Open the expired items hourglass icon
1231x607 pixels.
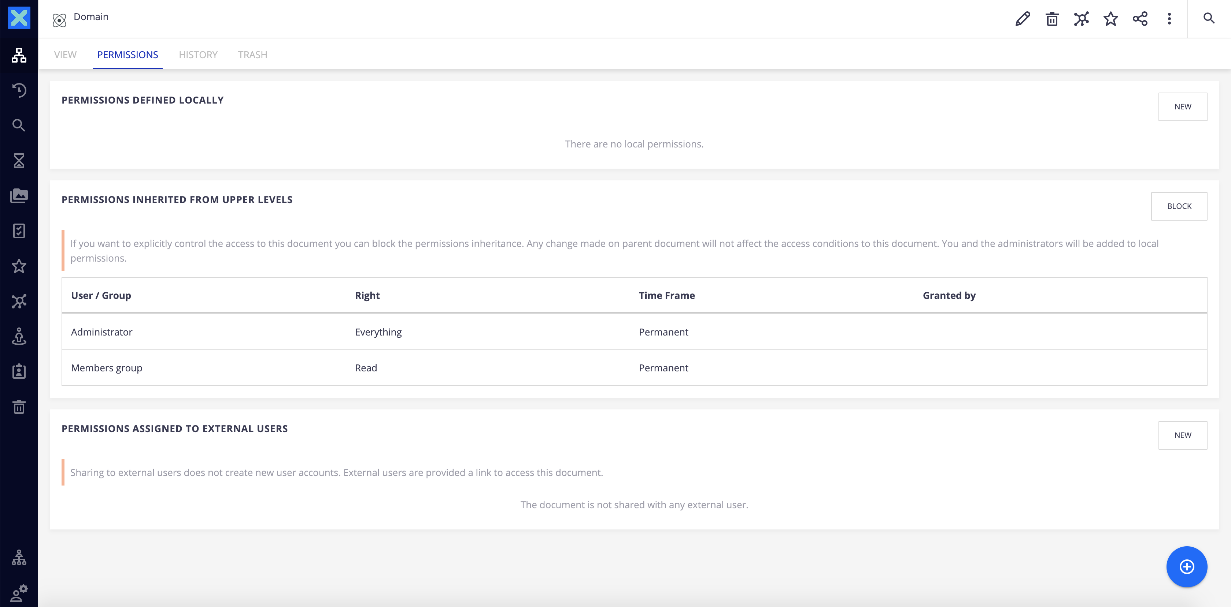(19, 161)
